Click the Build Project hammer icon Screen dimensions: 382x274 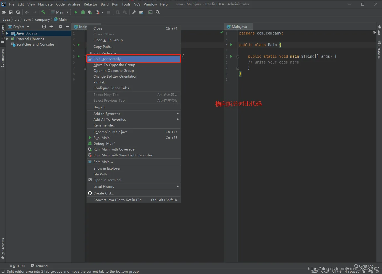43,12
